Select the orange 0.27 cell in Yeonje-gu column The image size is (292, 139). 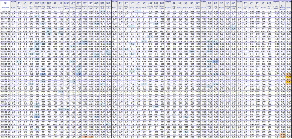[85, 137]
